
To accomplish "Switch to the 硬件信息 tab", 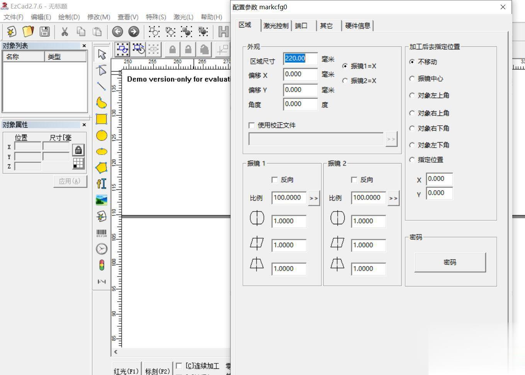I will (358, 26).
